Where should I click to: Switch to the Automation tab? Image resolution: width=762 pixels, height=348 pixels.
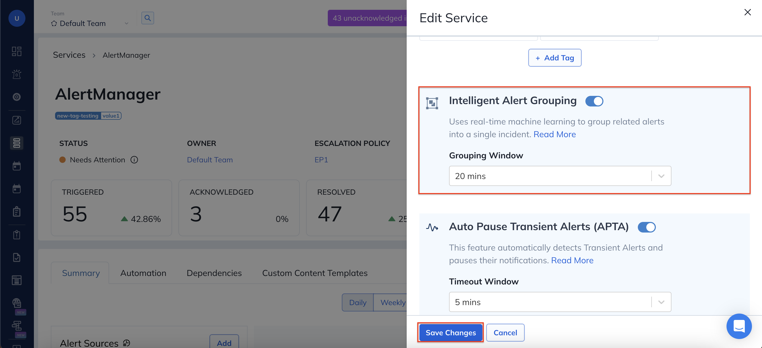(143, 273)
